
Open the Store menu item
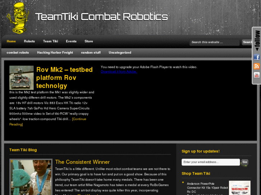pos(89,41)
